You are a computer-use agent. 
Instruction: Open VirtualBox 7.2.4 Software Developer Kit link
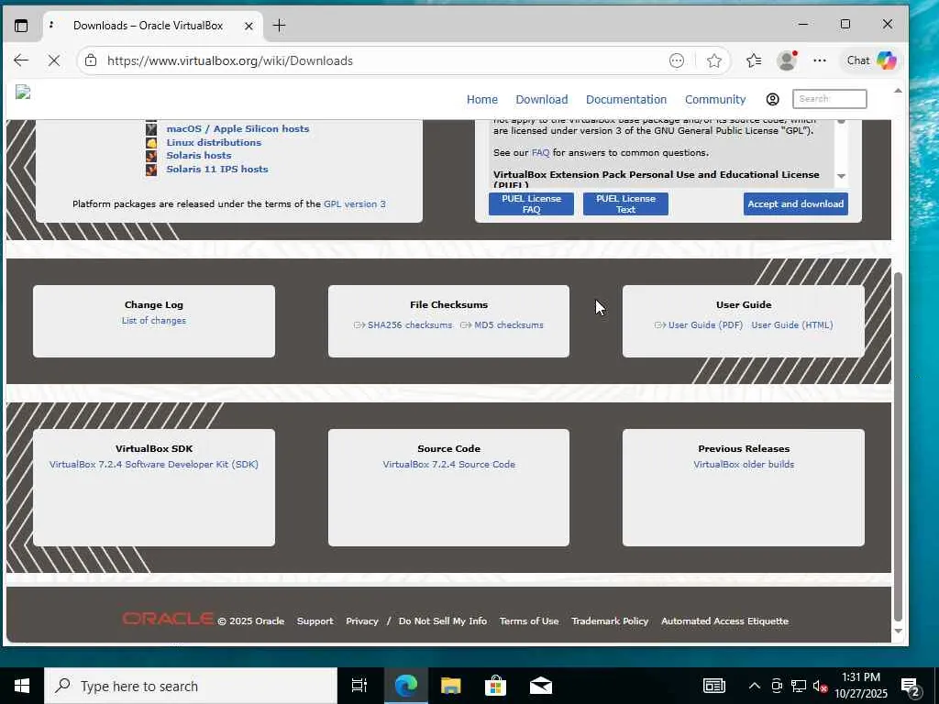tap(154, 465)
